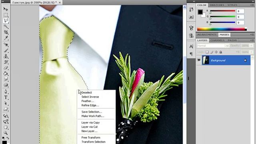Image resolution: width=256 pixels, height=144 pixels.
Task: Click the lock icon on Background layer
Action: (x=245, y=60)
